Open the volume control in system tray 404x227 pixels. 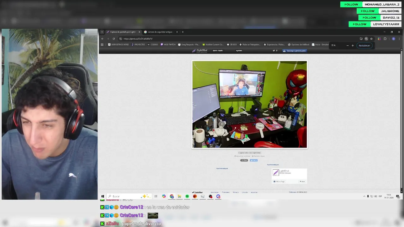point(376,196)
